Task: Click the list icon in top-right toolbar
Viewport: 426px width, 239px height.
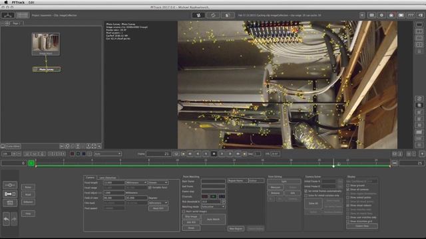Action: point(362,15)
